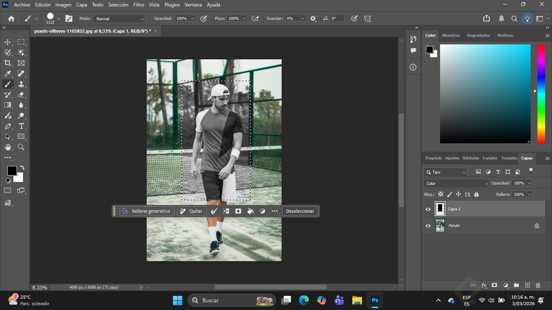Toggle visibility of the Fondo layer
This screenshot has height=310, width=552.
click(428, 226)
